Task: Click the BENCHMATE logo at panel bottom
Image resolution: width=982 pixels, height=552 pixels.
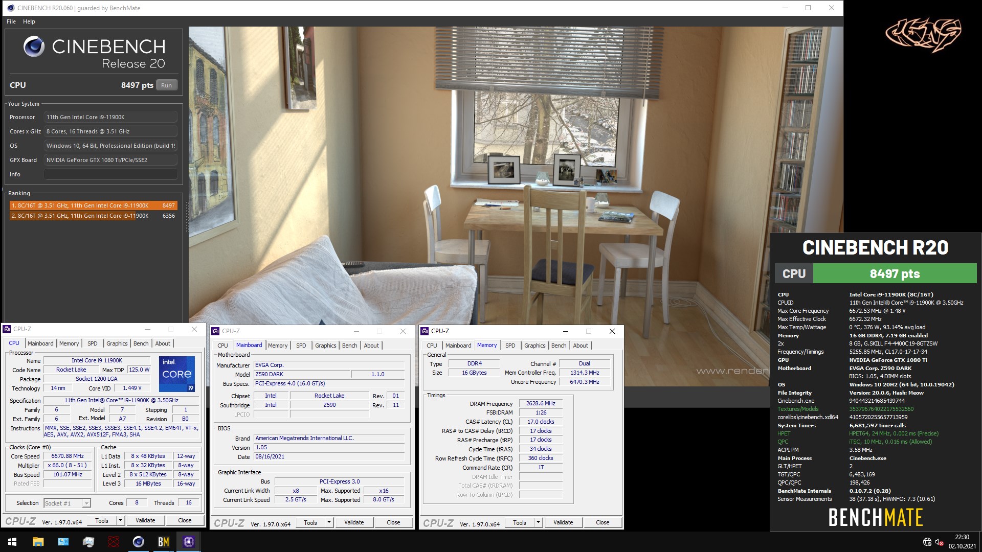Action: point(875,517)
